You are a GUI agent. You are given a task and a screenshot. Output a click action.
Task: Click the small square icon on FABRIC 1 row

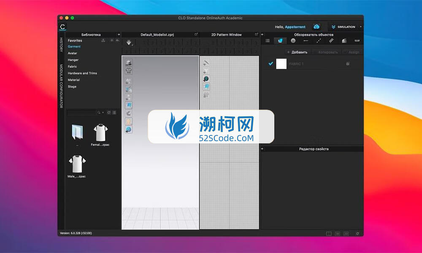pyautogui.click(x=348, y=64)
